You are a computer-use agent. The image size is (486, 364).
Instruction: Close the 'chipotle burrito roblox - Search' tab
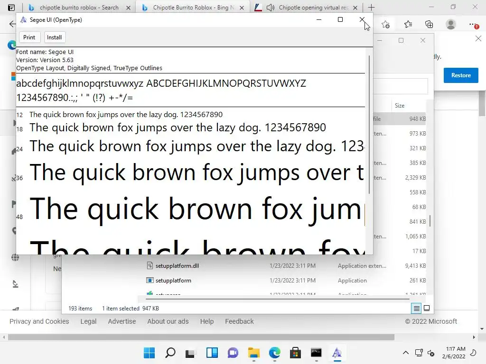click(x=128, y=8)
